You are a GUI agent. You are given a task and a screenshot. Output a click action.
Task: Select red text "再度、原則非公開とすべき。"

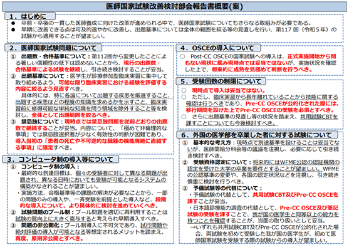pyautogui.click(x=49, y=238)
